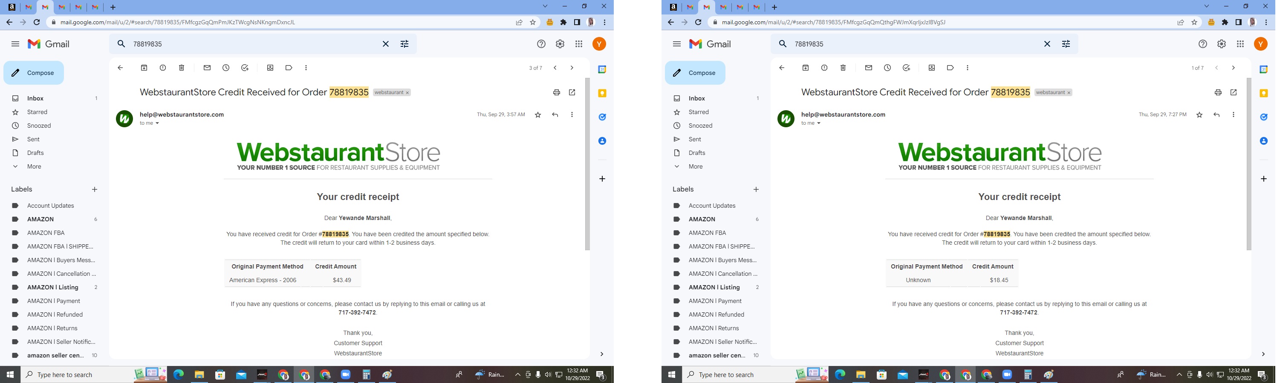Delete the email in the left Gmail window
The width and height of the screenshot is (1277, 383).
(182, 68)
